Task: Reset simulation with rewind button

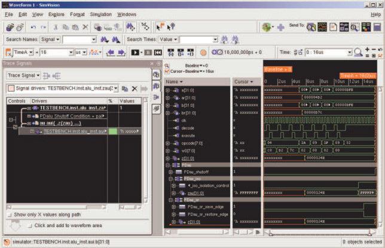Action: 158,53
